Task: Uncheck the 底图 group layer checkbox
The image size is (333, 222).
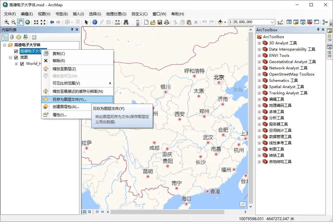Action: click(16, 57)
